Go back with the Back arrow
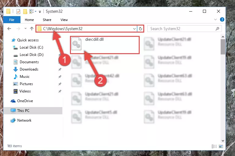The width and height of the screenshot is (235, 156). pos(9,29)
